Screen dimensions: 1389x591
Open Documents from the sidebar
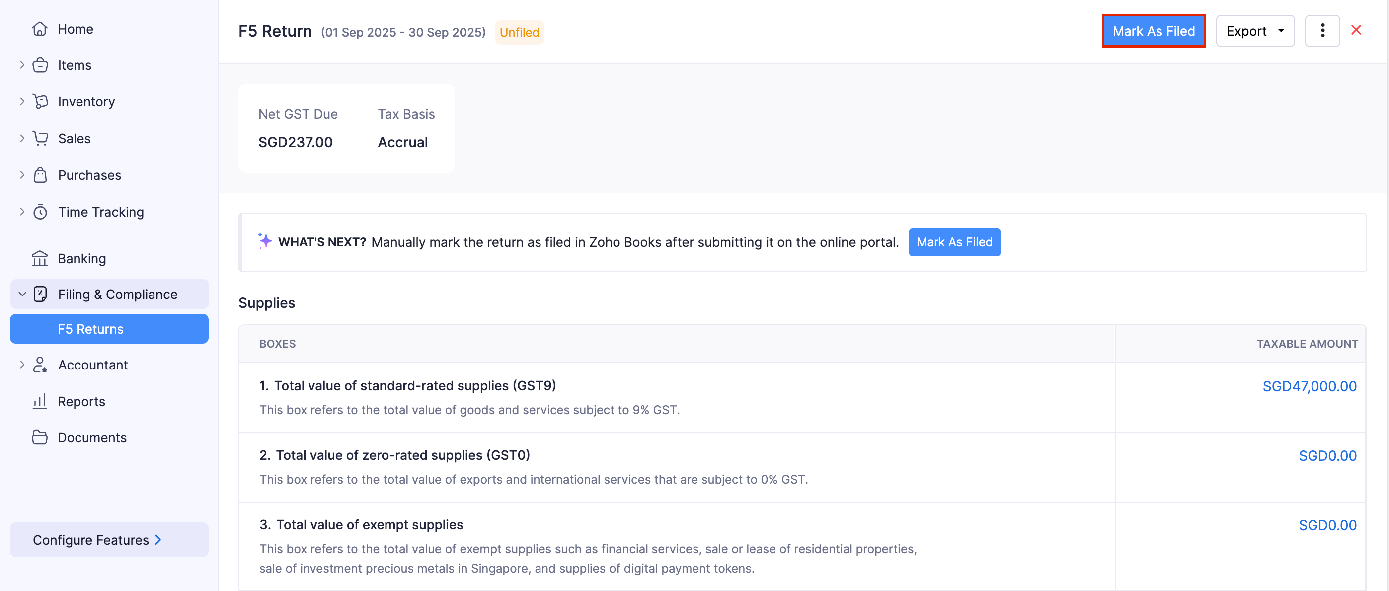point(92,438)
